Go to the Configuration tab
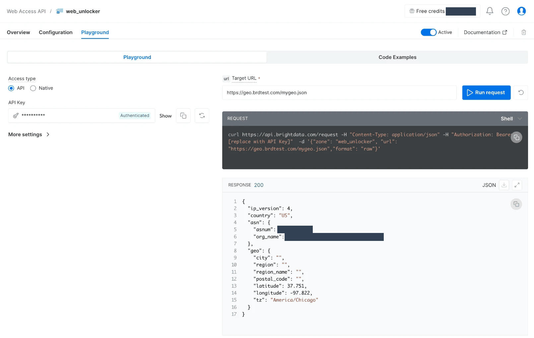534x338 pixels. [55, 32]
